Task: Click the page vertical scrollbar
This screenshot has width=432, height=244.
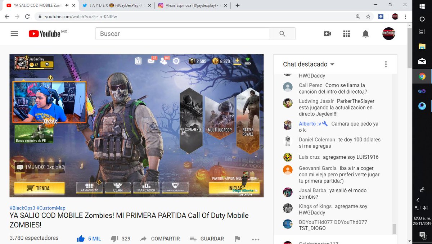Action: [409, 48]
